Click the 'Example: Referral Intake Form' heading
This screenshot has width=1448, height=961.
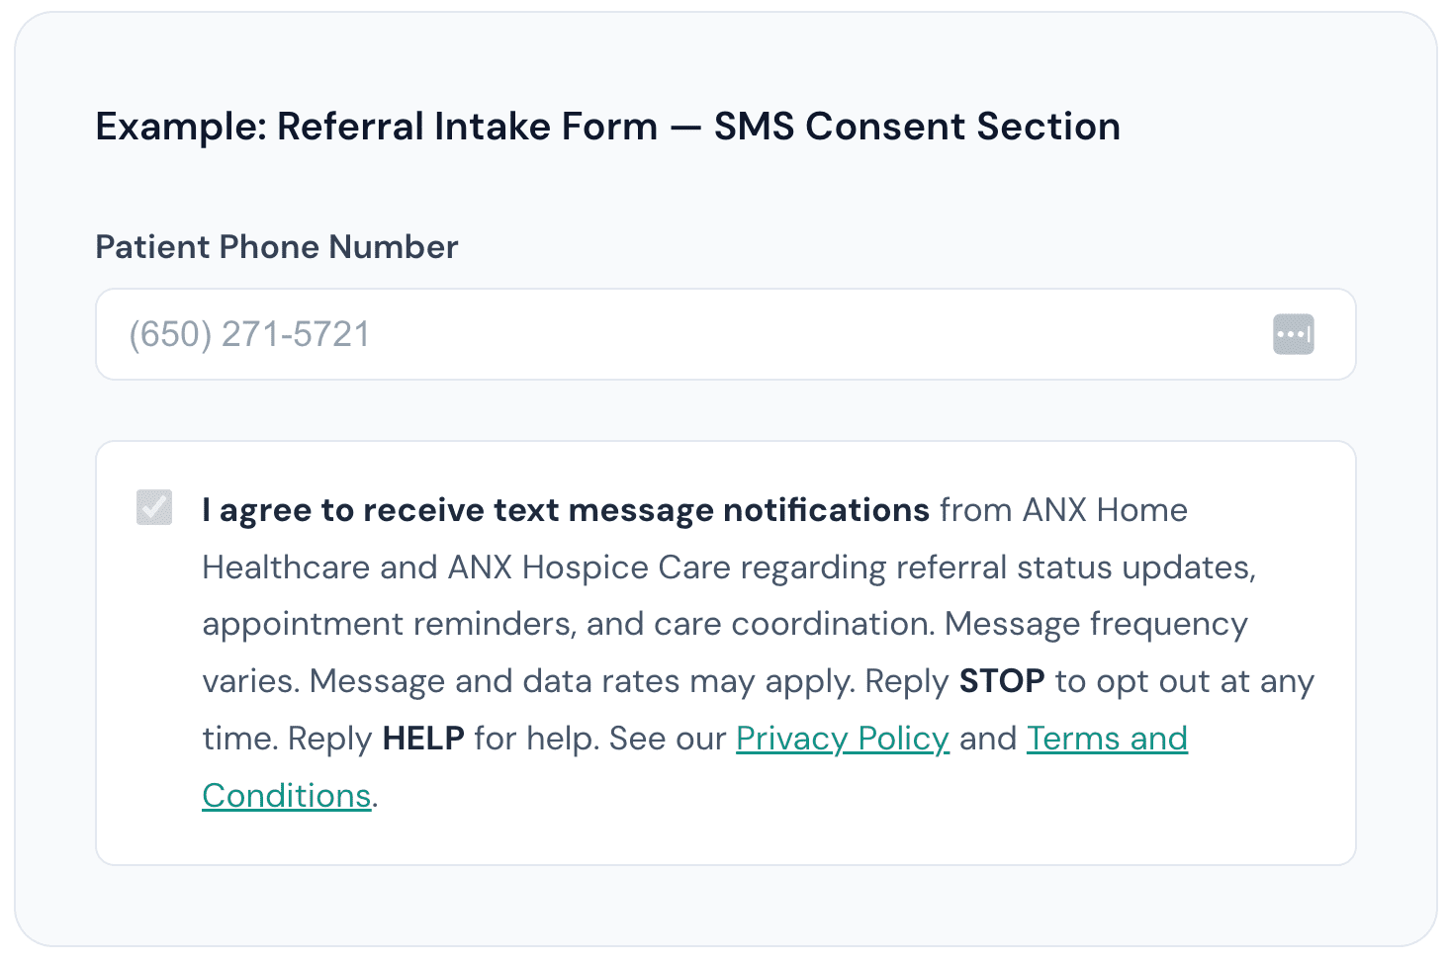click(x=607, y=127)
